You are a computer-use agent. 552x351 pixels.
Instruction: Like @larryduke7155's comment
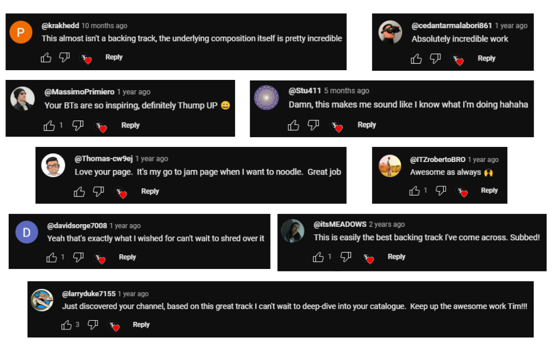66,325
